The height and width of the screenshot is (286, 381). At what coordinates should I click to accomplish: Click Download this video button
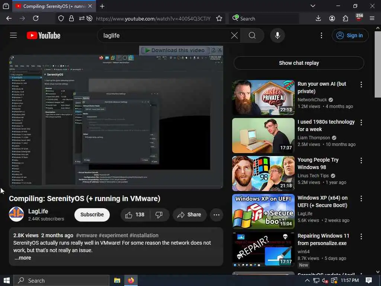click(175, 50)
